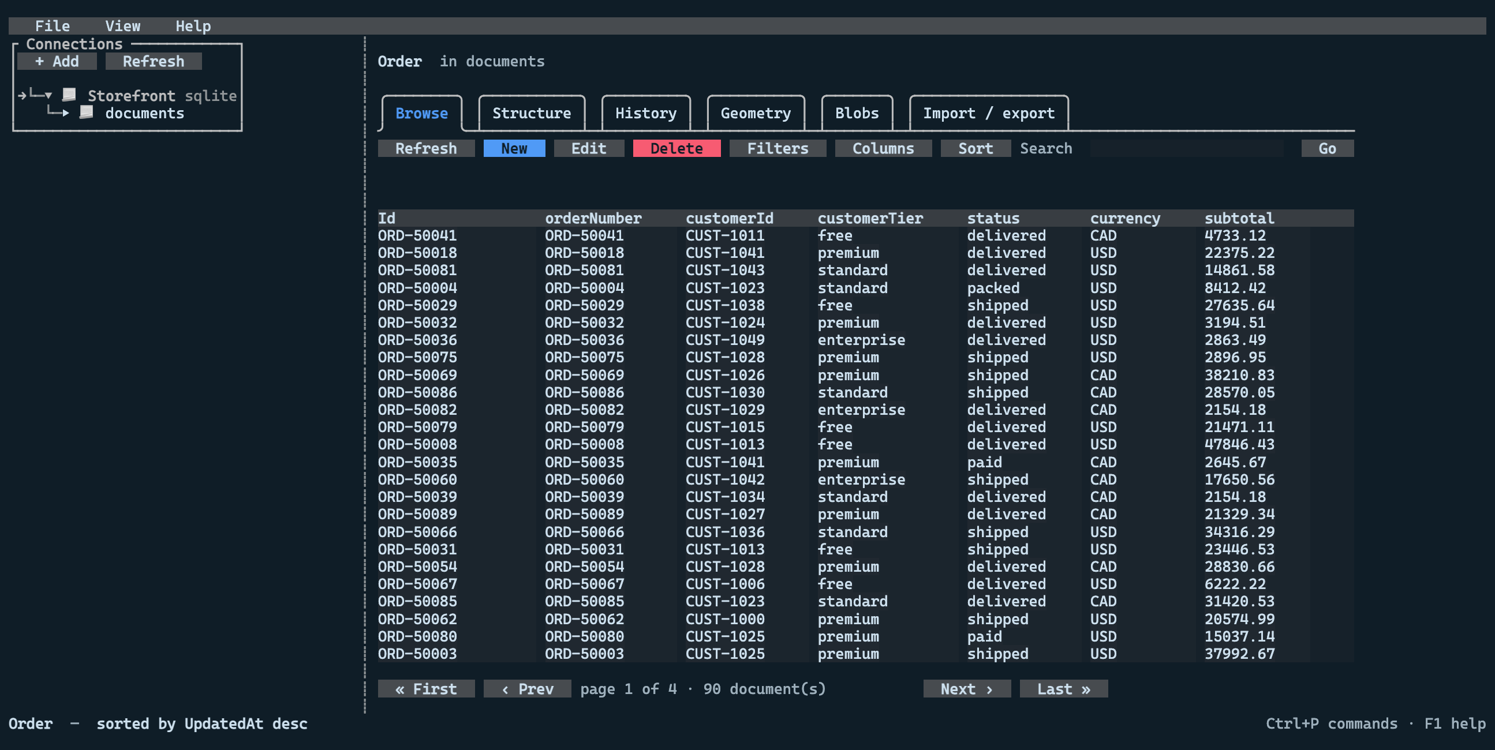The width and height of the screenshot is (1495, 750).
Task: Click orderNumber cell ORD-50075
Action: pos(584,358)
